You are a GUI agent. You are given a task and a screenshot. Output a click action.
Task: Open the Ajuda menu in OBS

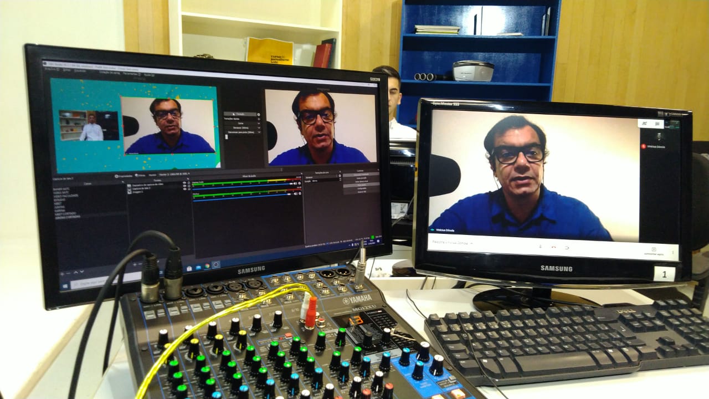click(150, 75)
